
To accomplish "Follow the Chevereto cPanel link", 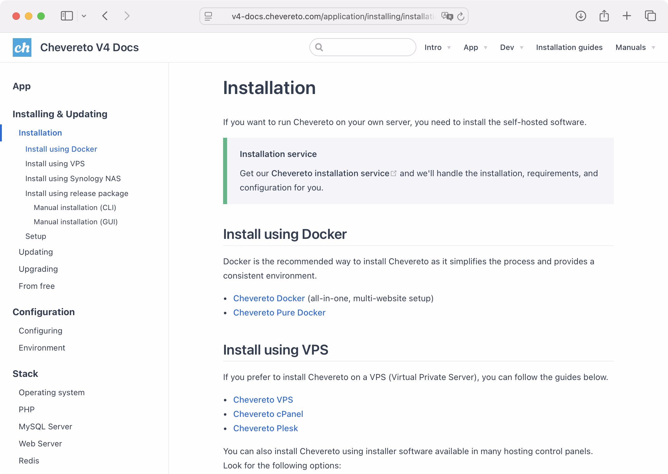I will coord(268,414).
